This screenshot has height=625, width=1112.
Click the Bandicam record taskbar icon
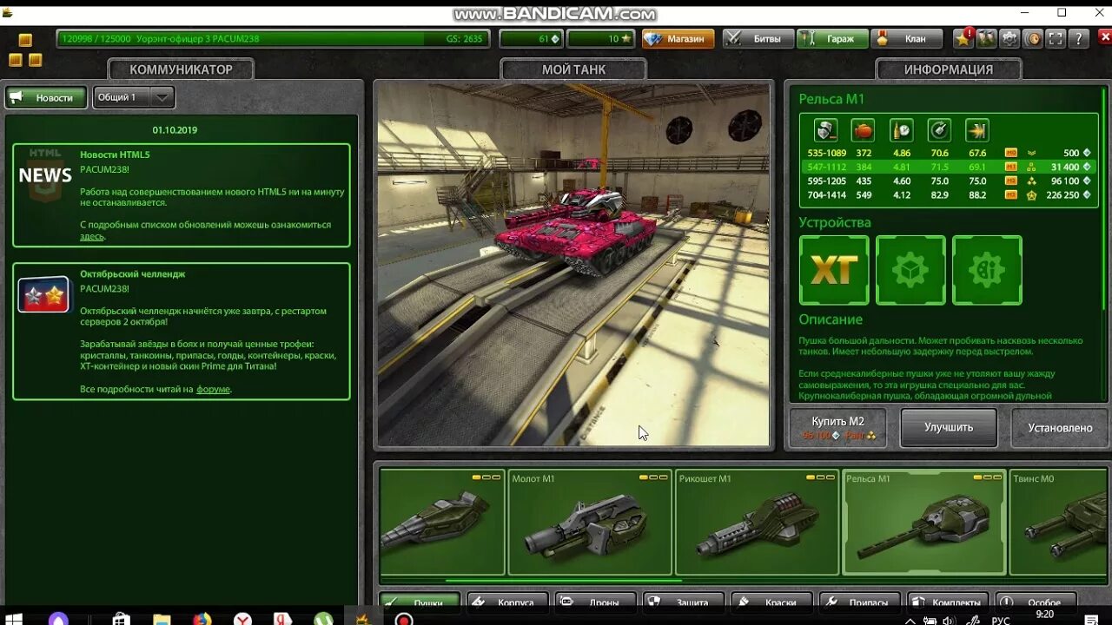pyautogui.click(x=404, y=620)
